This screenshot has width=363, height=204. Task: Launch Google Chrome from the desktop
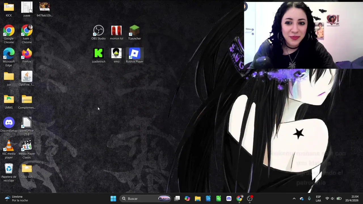pyautogui.click(x=9, y=34)
